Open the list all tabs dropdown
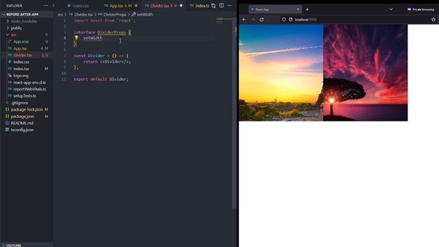 (x=391, y=9)
